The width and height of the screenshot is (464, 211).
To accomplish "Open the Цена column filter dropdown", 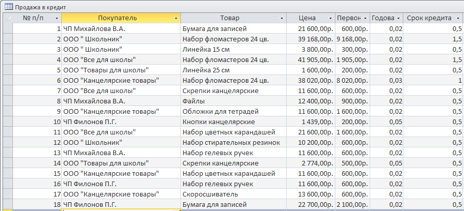I will [x=331, y=18].
